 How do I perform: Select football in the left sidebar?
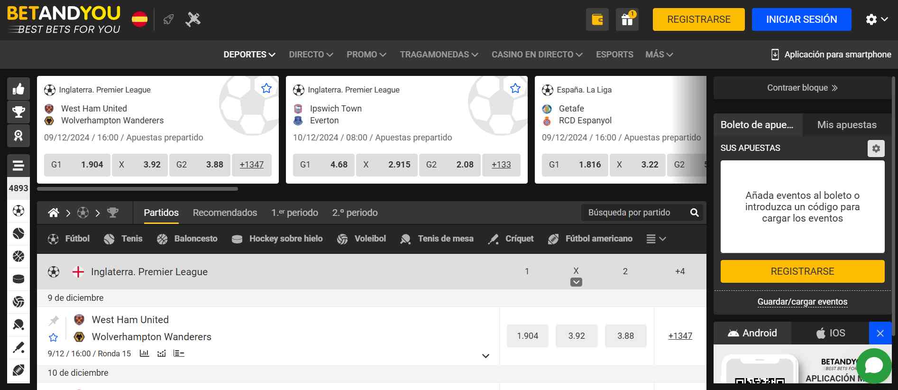[x=18, y=211]
